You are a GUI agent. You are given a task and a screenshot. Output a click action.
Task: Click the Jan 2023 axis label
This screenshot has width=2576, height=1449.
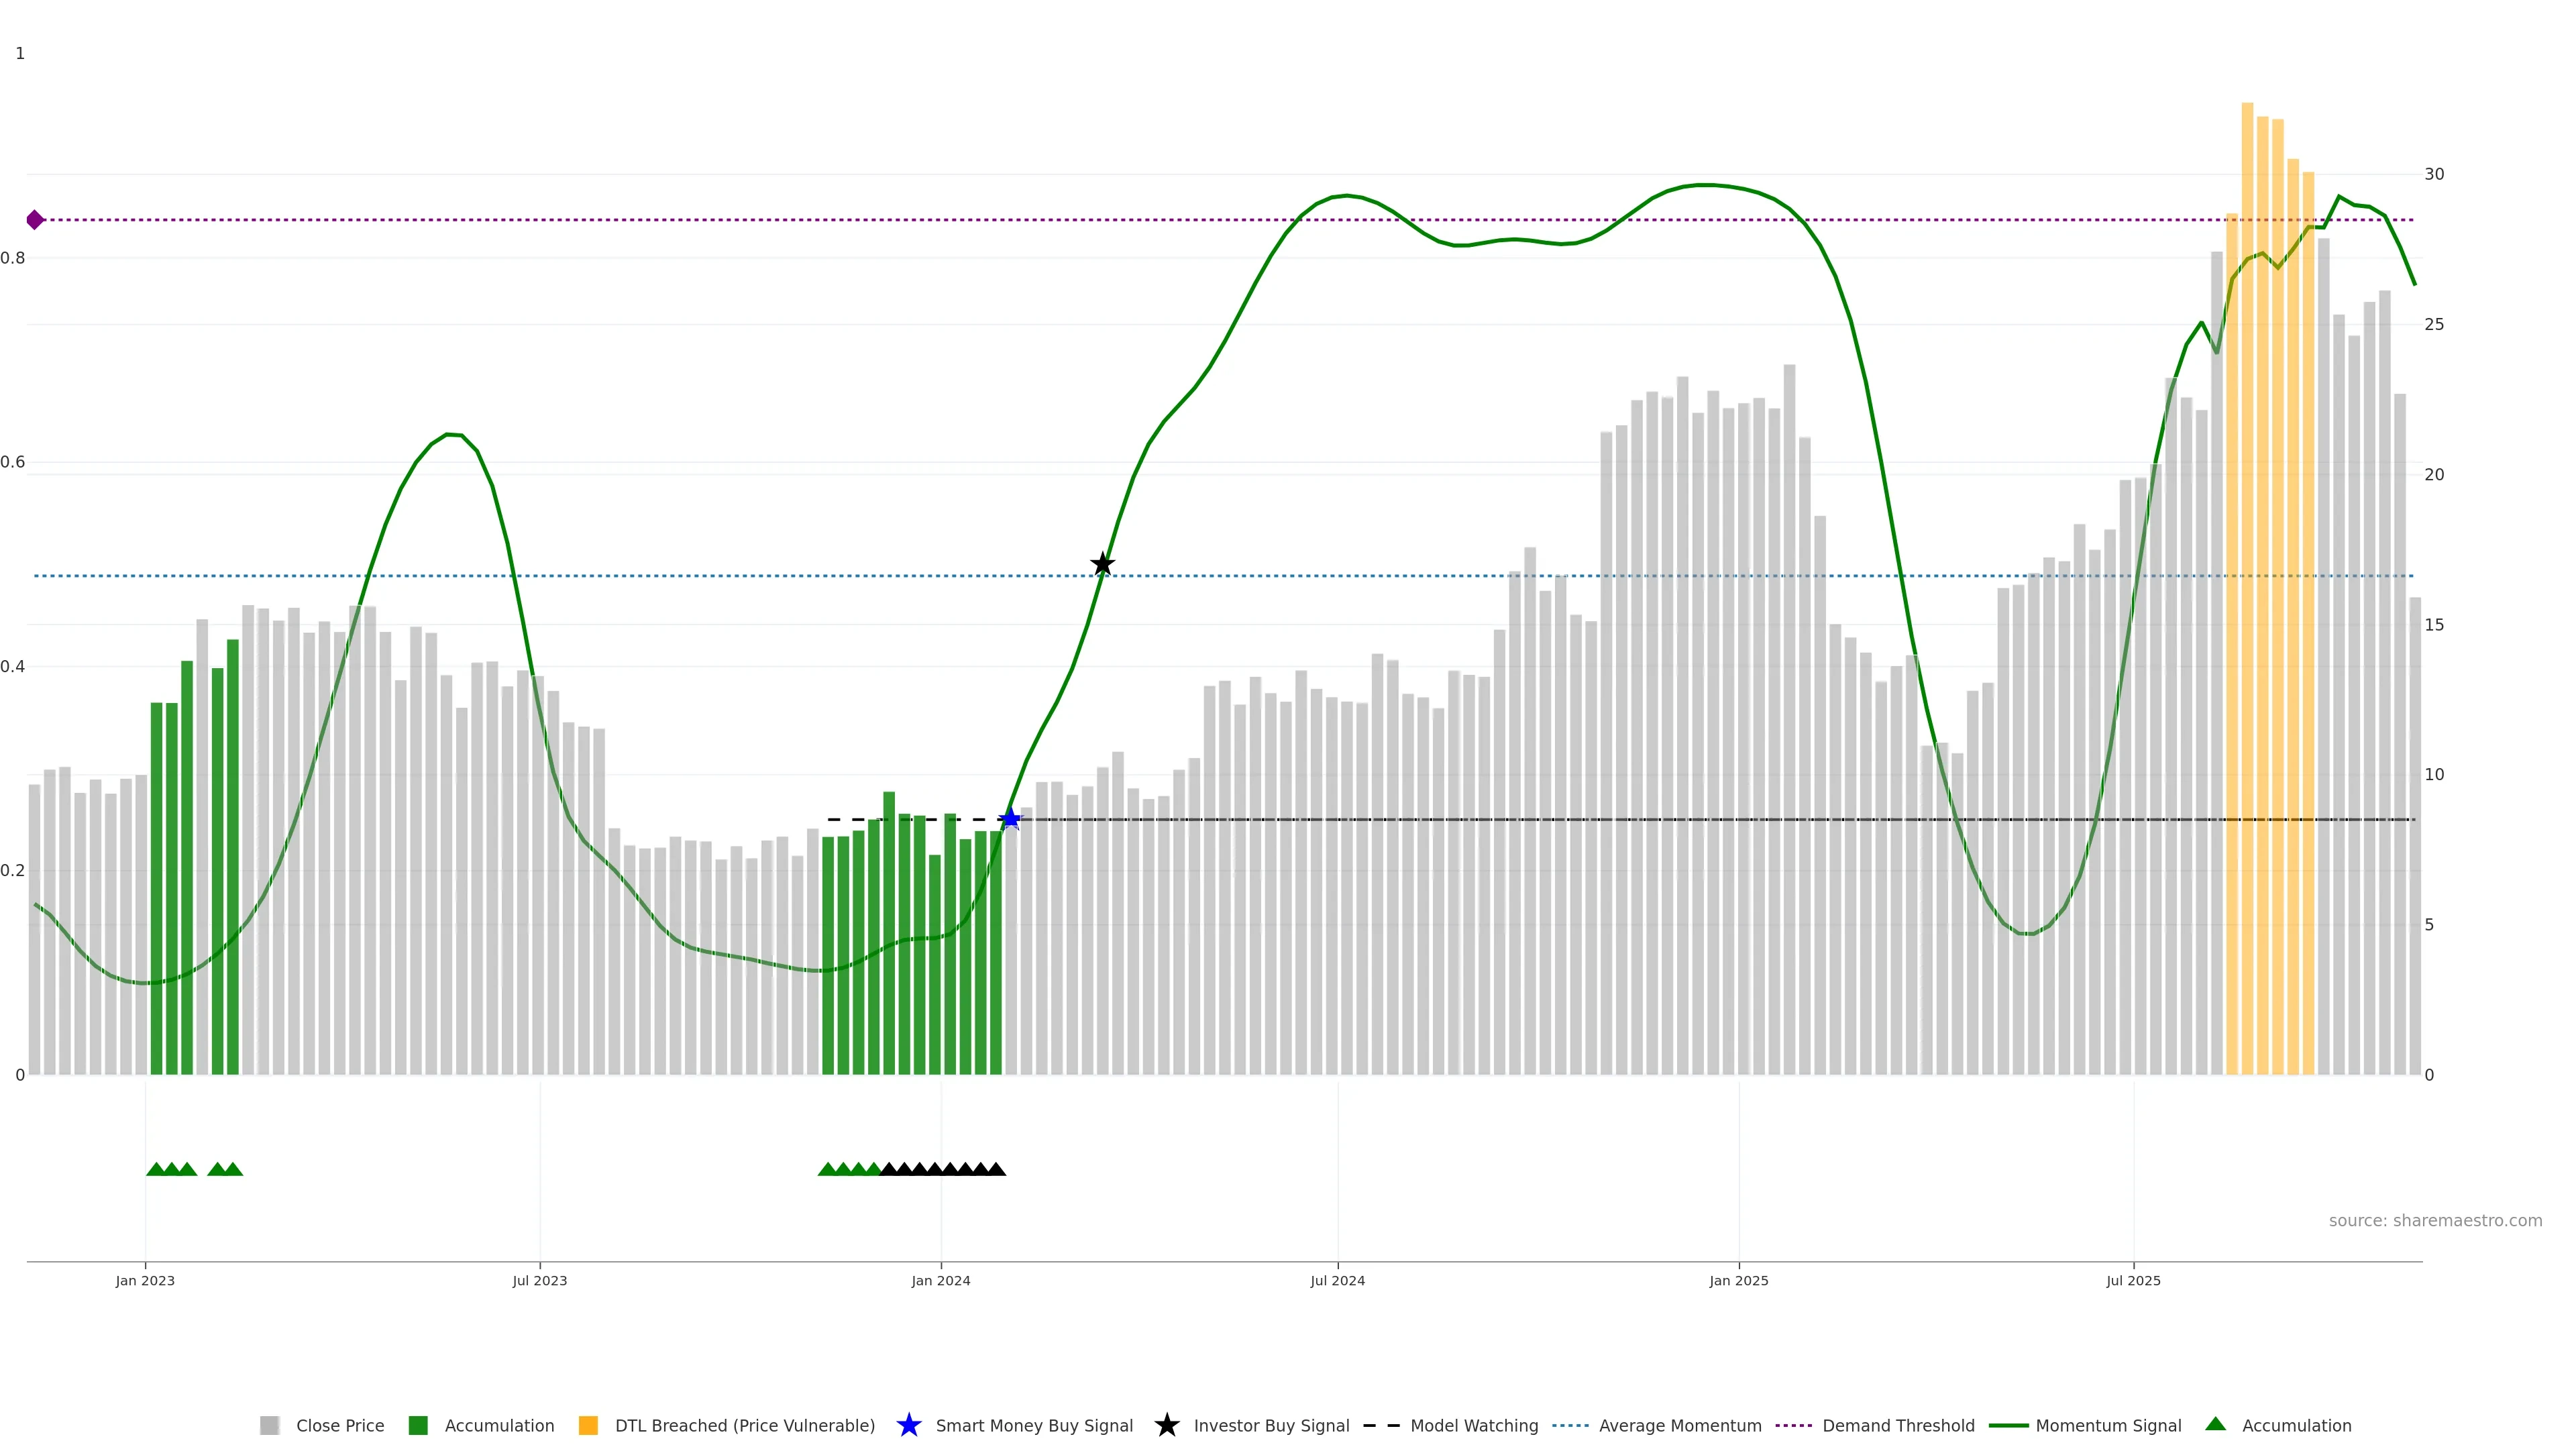[145, 1280]
